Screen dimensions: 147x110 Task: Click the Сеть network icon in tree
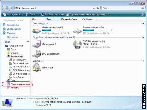pyautogui.click(x=9, y=80)
